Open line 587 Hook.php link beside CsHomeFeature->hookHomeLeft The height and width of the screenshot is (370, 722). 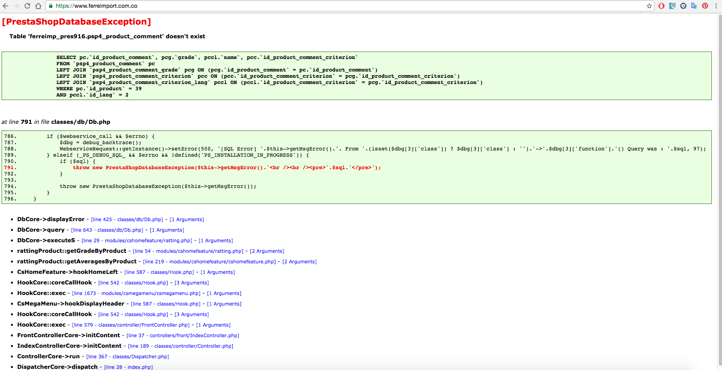point(159,272)
